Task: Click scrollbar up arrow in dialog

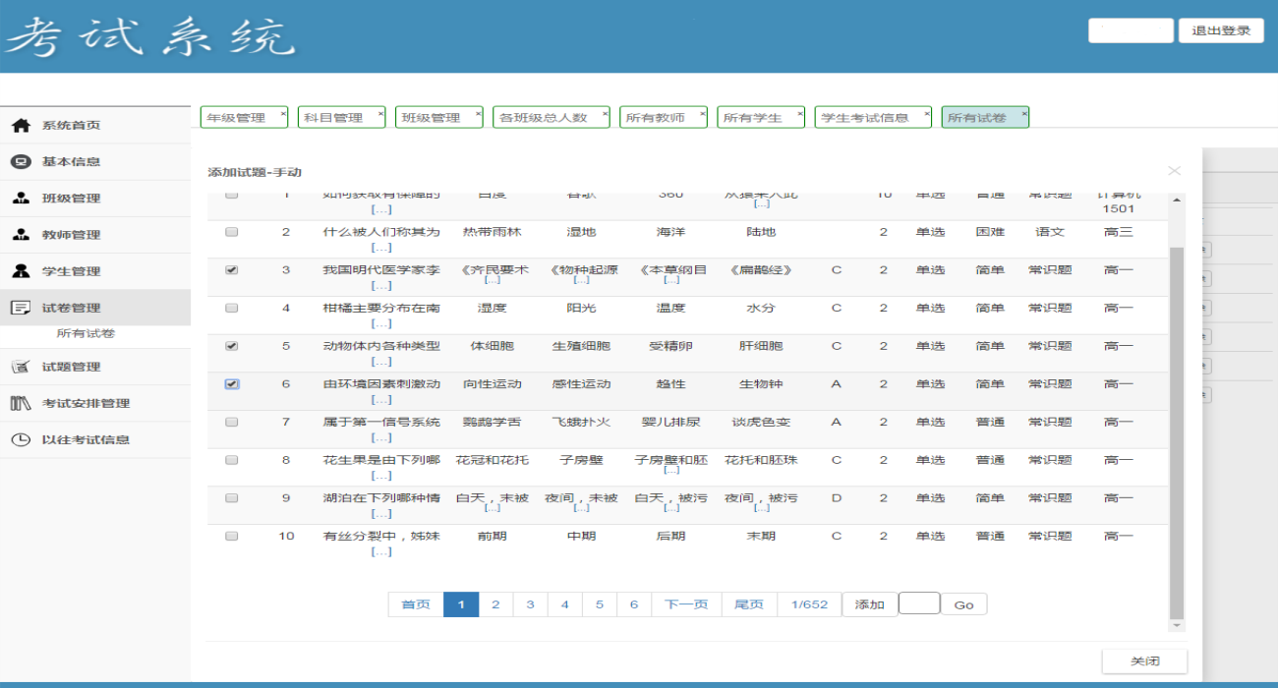Action: coord(1177,201)
